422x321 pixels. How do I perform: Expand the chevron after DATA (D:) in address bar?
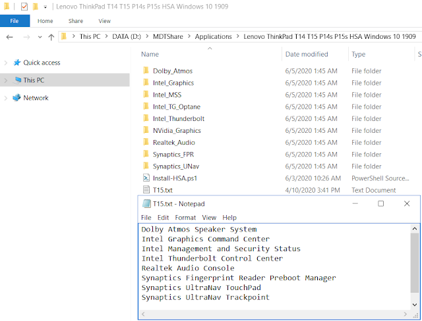pyautogui.click(x=147, y=36)
